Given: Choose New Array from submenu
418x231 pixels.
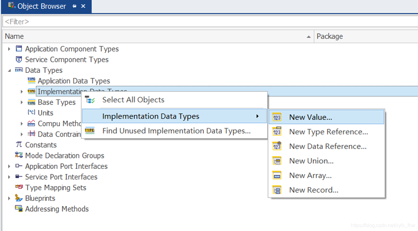Looking at the screenshot, I should [x=326, y=175].
